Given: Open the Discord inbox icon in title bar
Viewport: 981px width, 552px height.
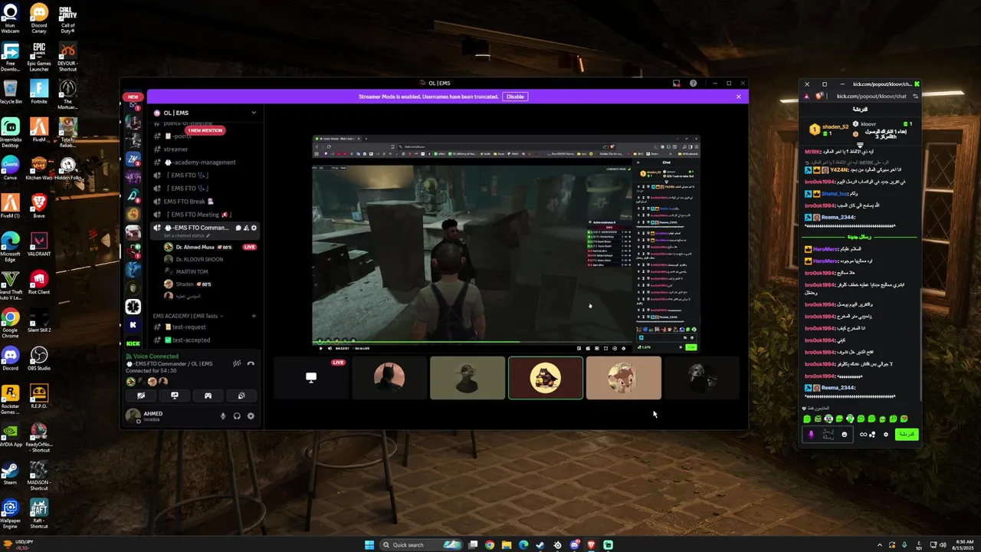Looking at the screenshot, I should 677,83.
